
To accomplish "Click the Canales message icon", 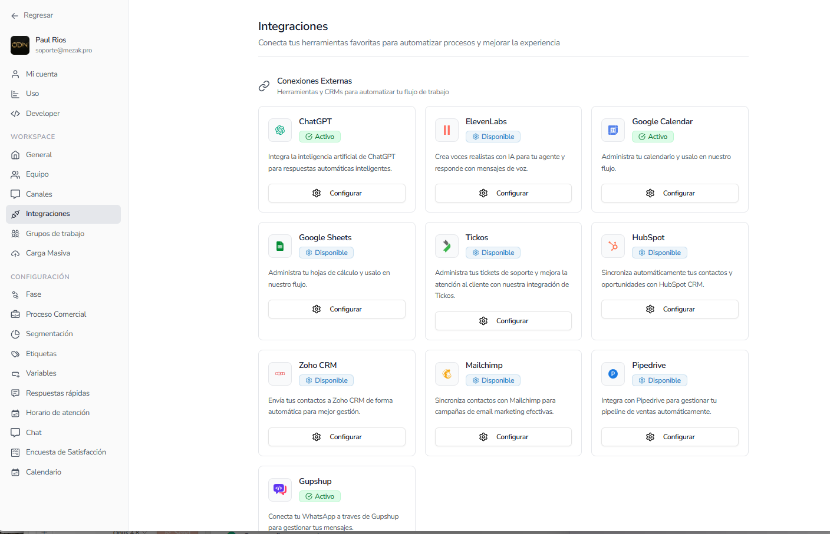I will coord(15,194).
